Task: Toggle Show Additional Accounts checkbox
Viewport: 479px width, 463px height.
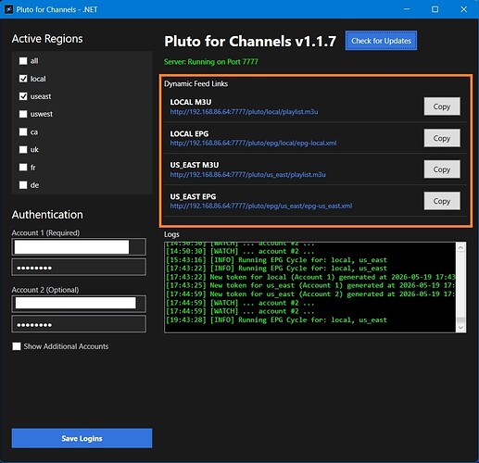Action: point(17,346)
